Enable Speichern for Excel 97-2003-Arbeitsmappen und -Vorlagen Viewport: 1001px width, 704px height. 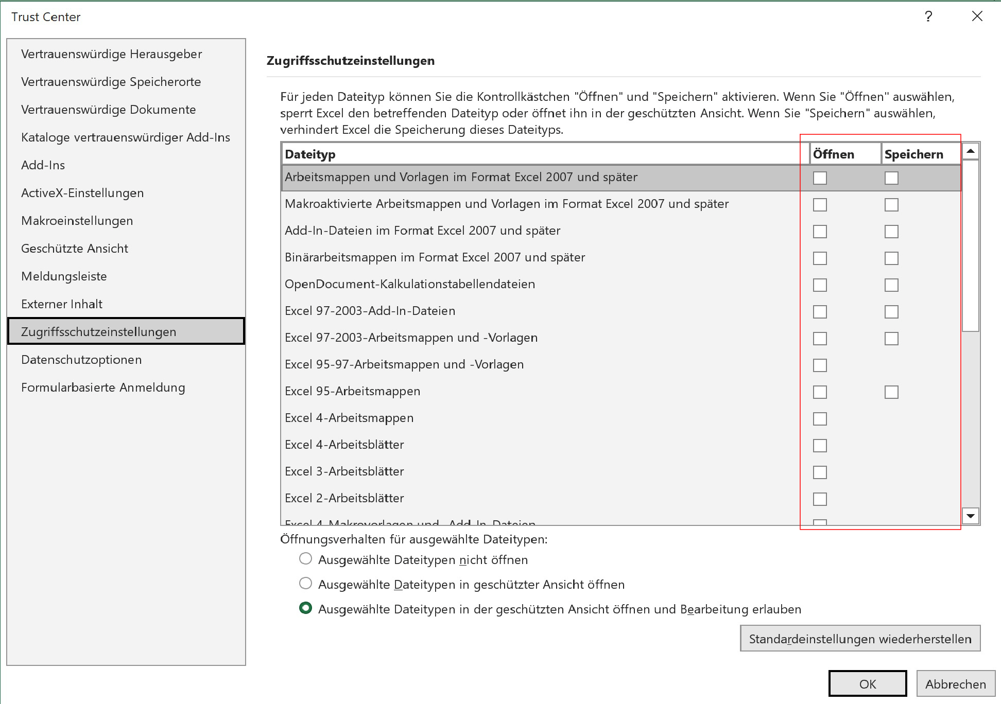(x=891, y=339)
